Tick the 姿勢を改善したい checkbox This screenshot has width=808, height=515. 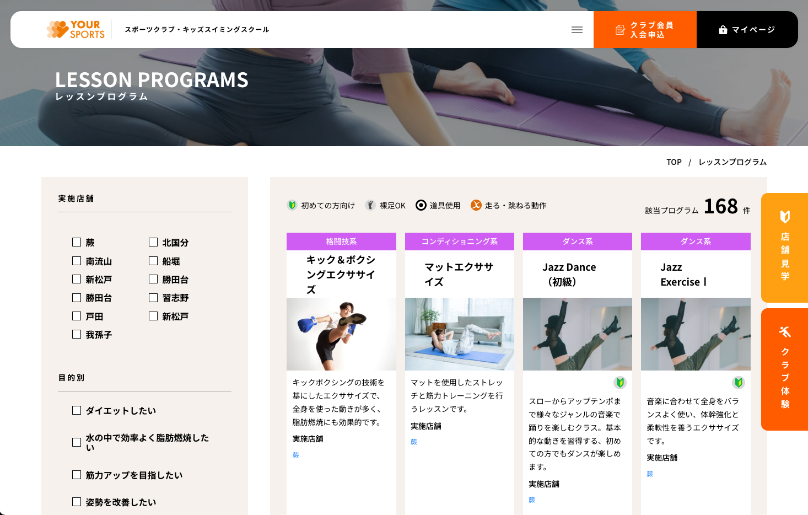pos(77,502)
